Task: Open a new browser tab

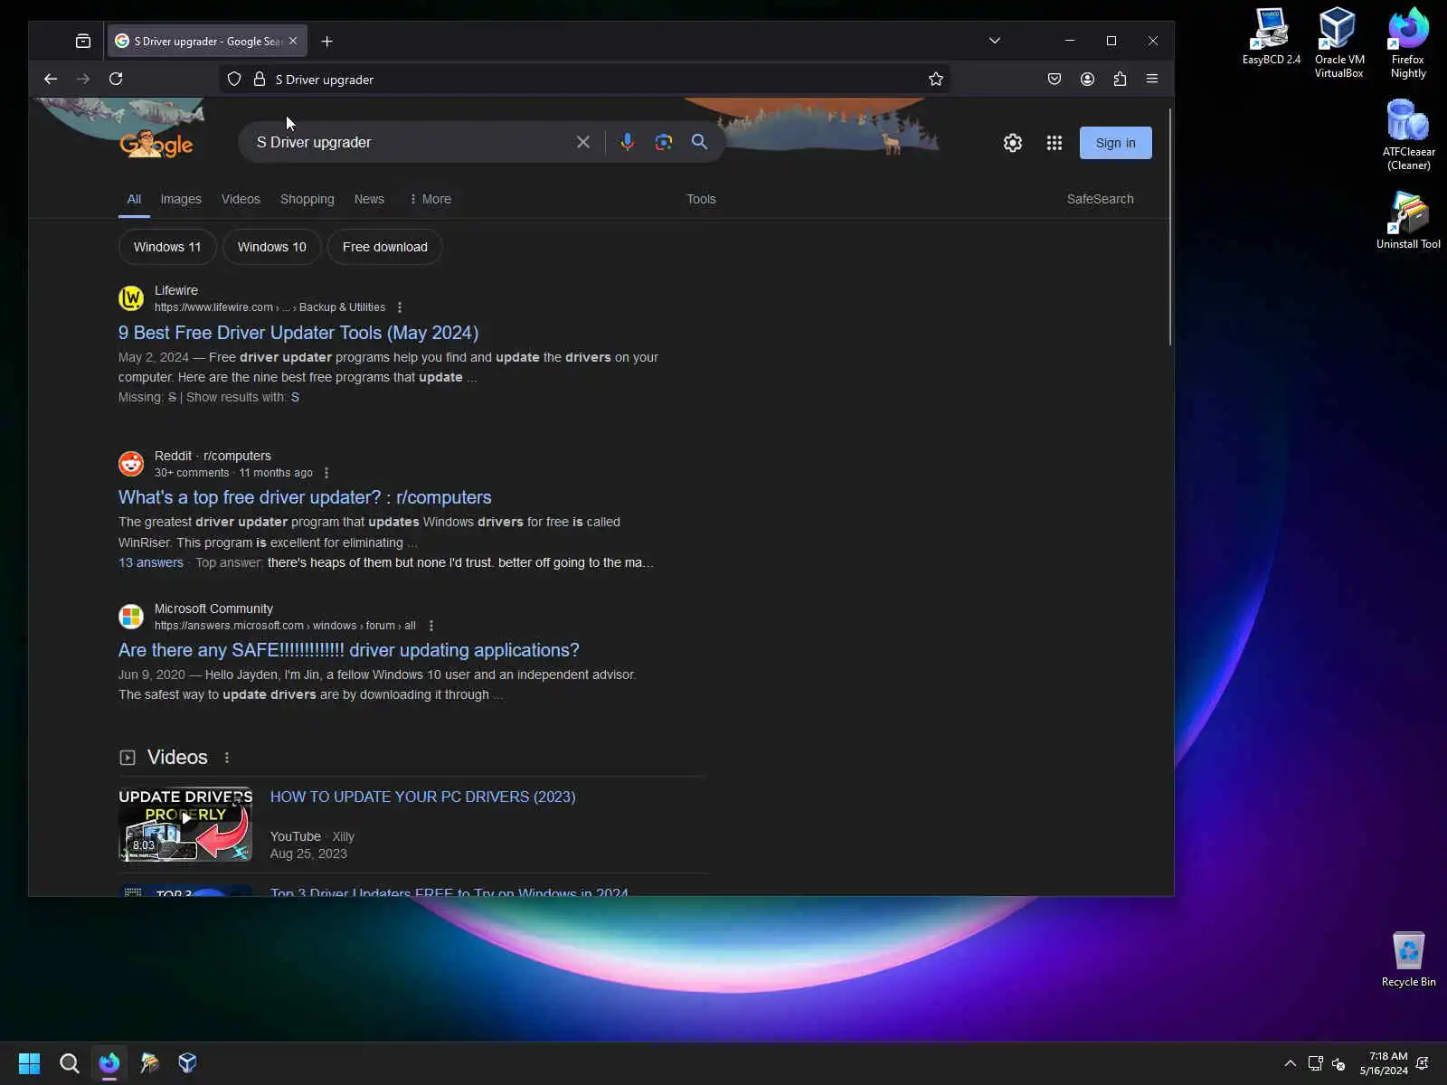Action: point(327,41)
